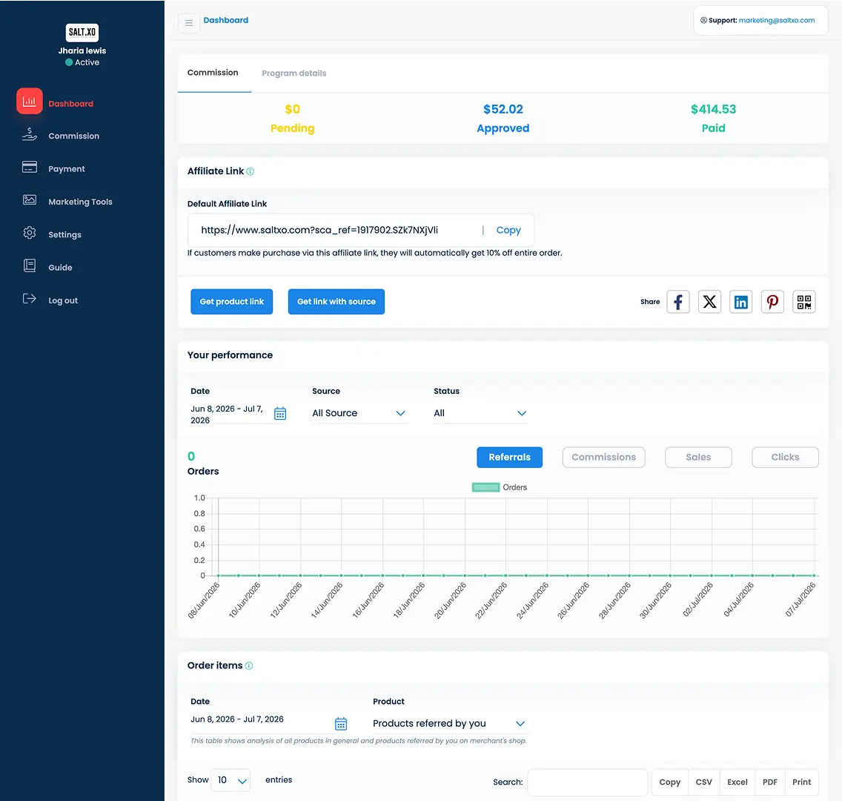Image resolution: width=842 pixels, height=801 pixels.
Task: Click the Get product link button
Action: click(231, 301)
